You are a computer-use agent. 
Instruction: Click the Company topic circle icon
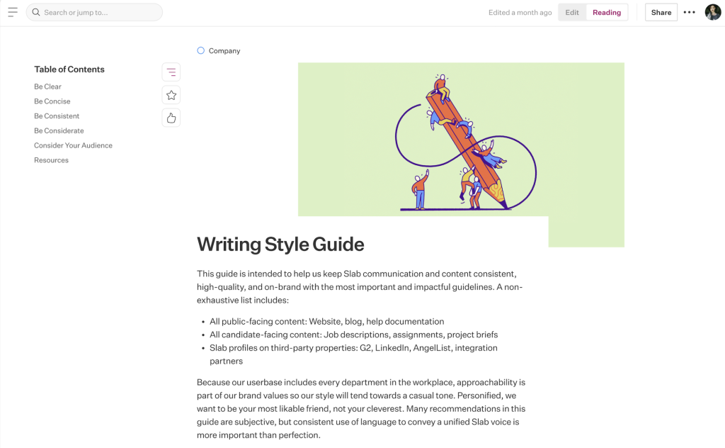click(200, 50)
